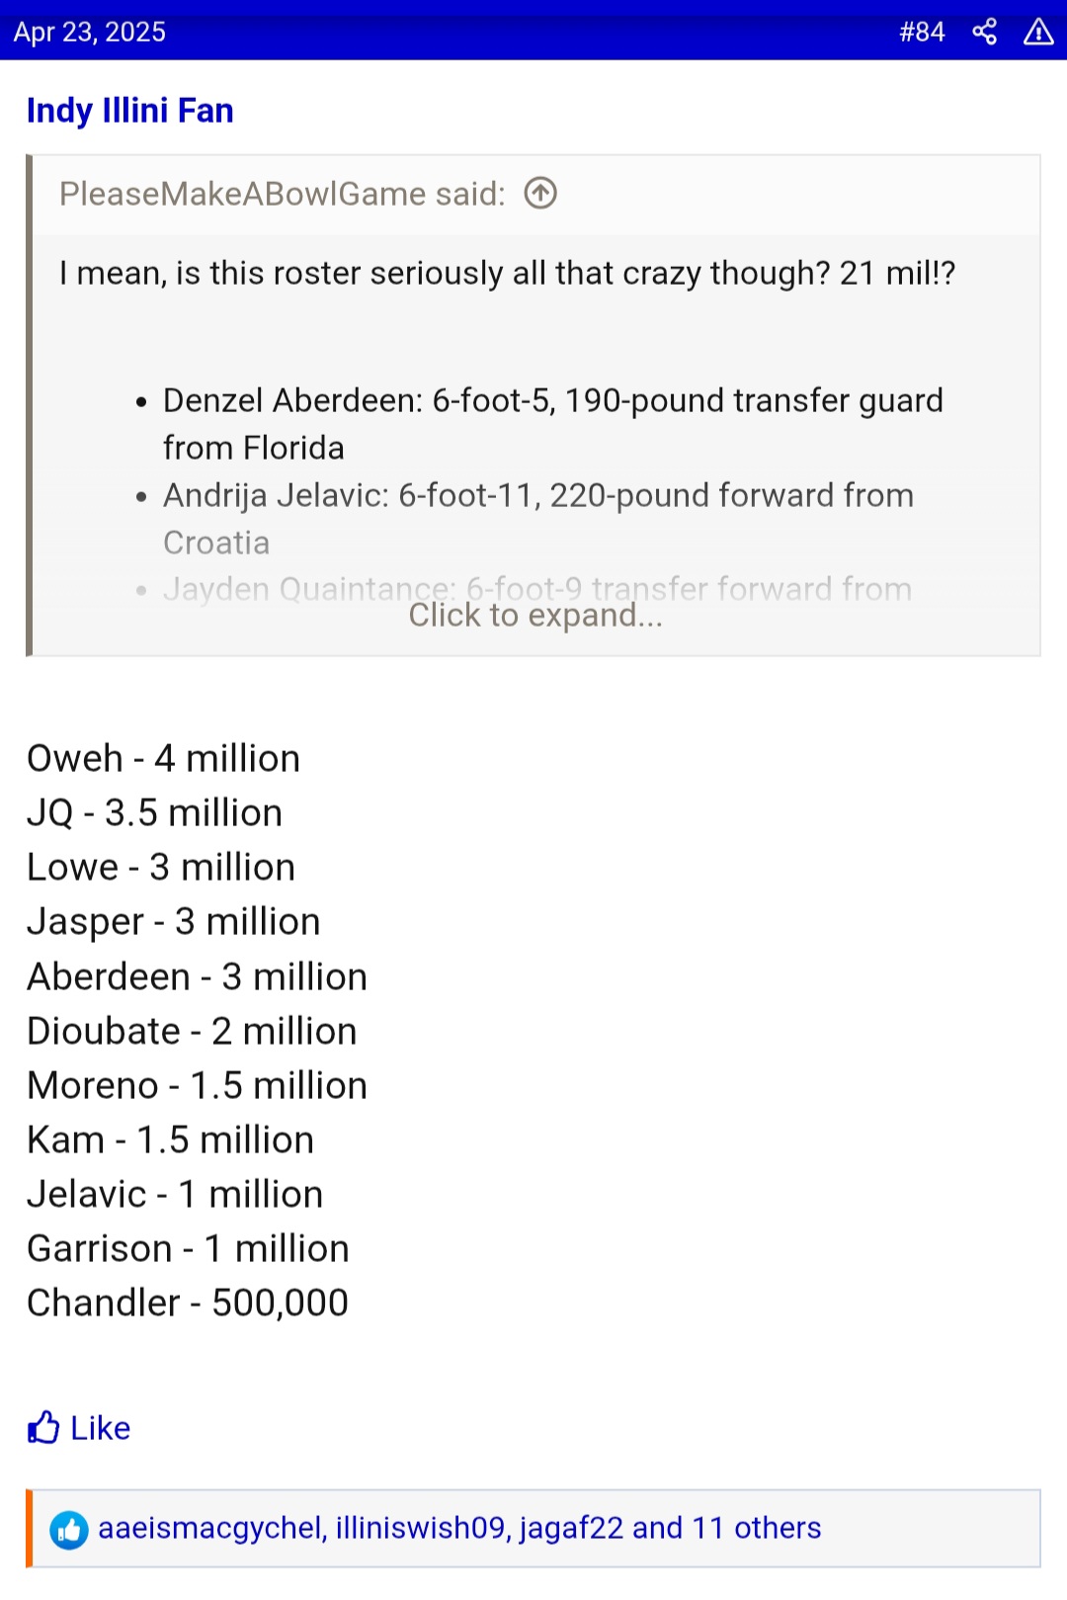The height and width of the screenshot is (1600, 1067).
Task: Click quoted text about 21 mil roster
Action: (508, 273)
